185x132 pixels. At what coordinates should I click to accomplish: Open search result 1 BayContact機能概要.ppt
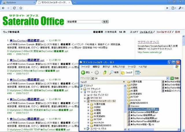27,41
